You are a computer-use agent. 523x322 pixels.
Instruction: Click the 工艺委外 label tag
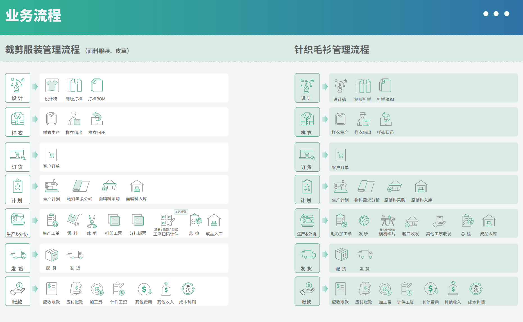(181, 212)
